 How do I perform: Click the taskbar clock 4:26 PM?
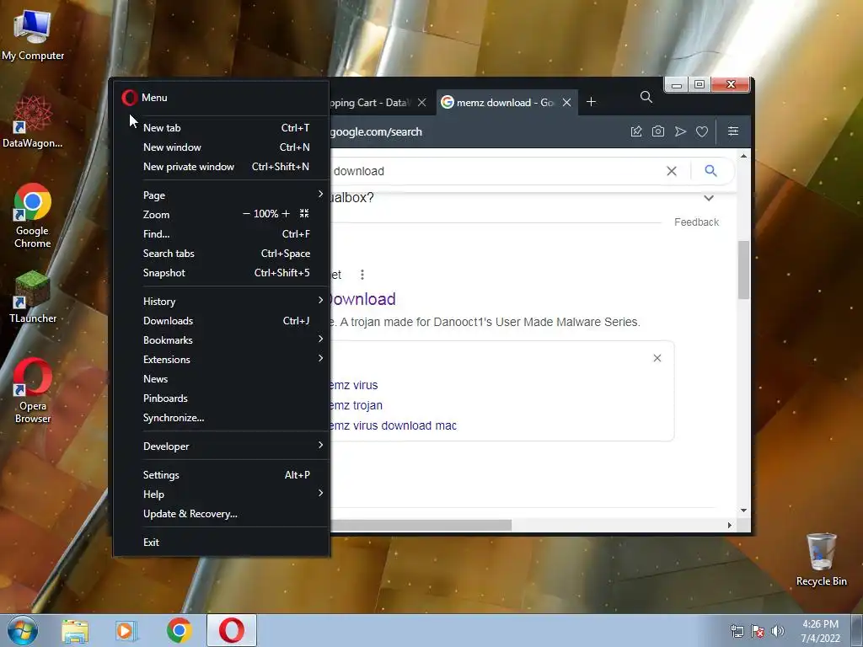pyautogui.click(x=820, y=631)
